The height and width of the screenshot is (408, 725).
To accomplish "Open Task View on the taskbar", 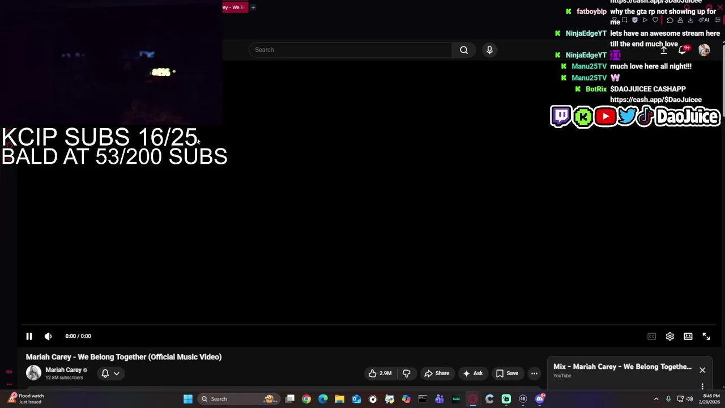I will pos(289,399).
